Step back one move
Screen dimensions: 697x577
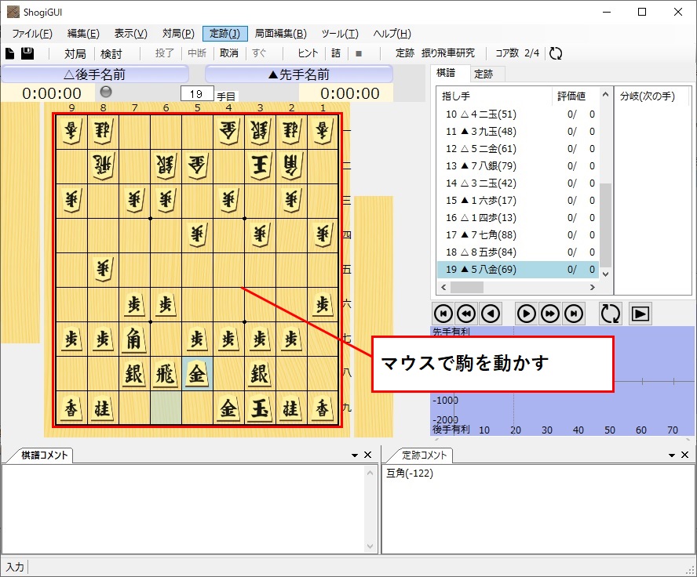tap(491, 314)
